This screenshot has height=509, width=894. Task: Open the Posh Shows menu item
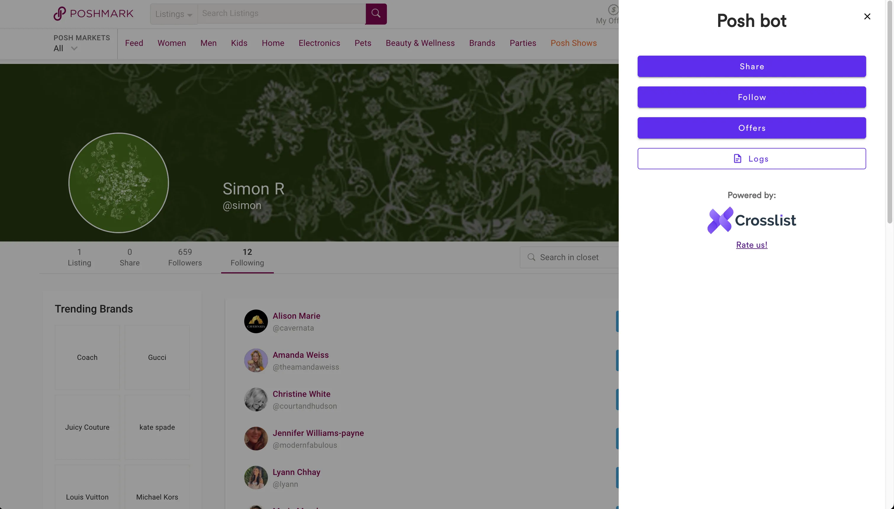(574, 43)
